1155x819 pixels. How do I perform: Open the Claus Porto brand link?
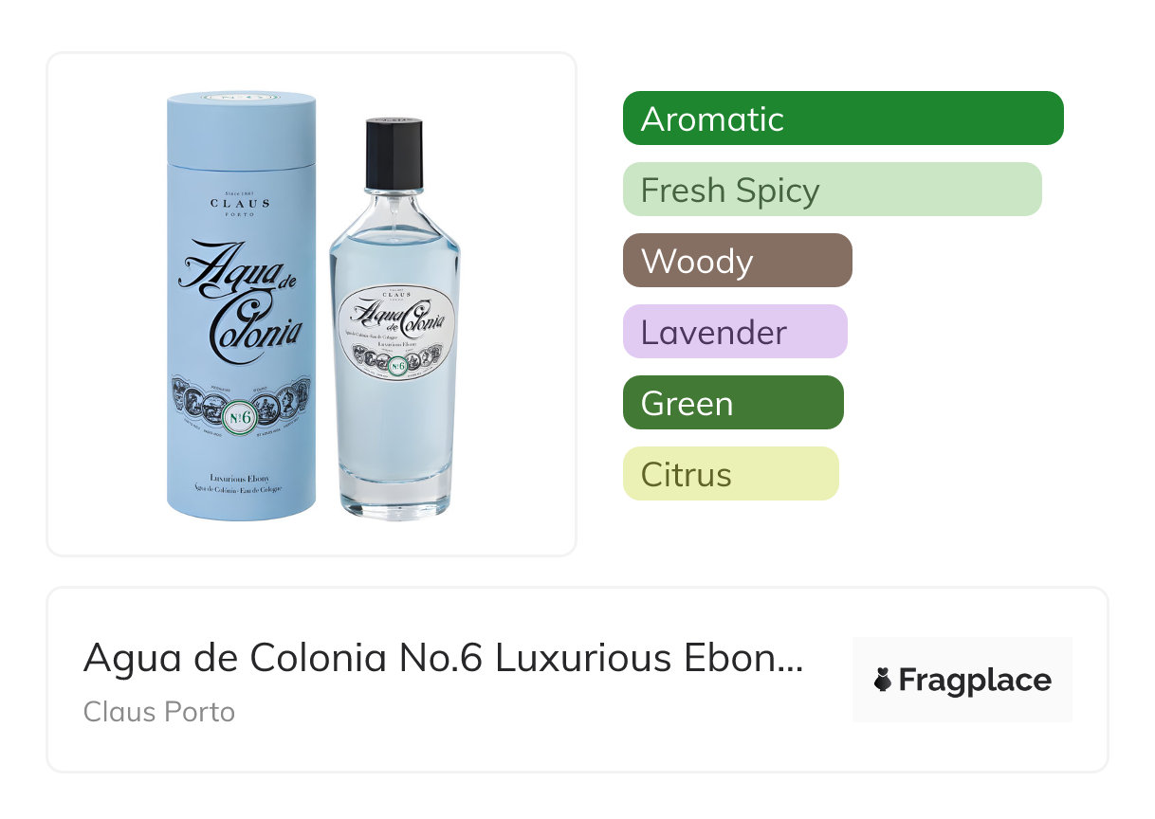(x=159, y=711)
